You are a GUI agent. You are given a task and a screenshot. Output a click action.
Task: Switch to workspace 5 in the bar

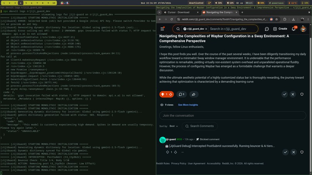click(26, 3)
